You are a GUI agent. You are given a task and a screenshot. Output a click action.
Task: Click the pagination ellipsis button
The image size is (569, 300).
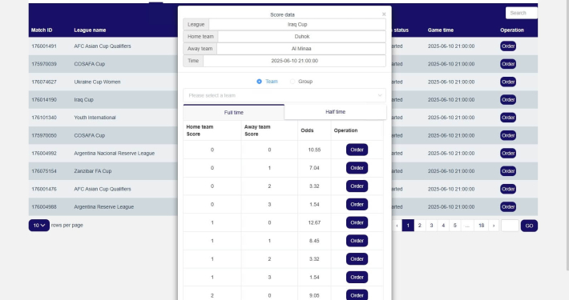point(467,226)
